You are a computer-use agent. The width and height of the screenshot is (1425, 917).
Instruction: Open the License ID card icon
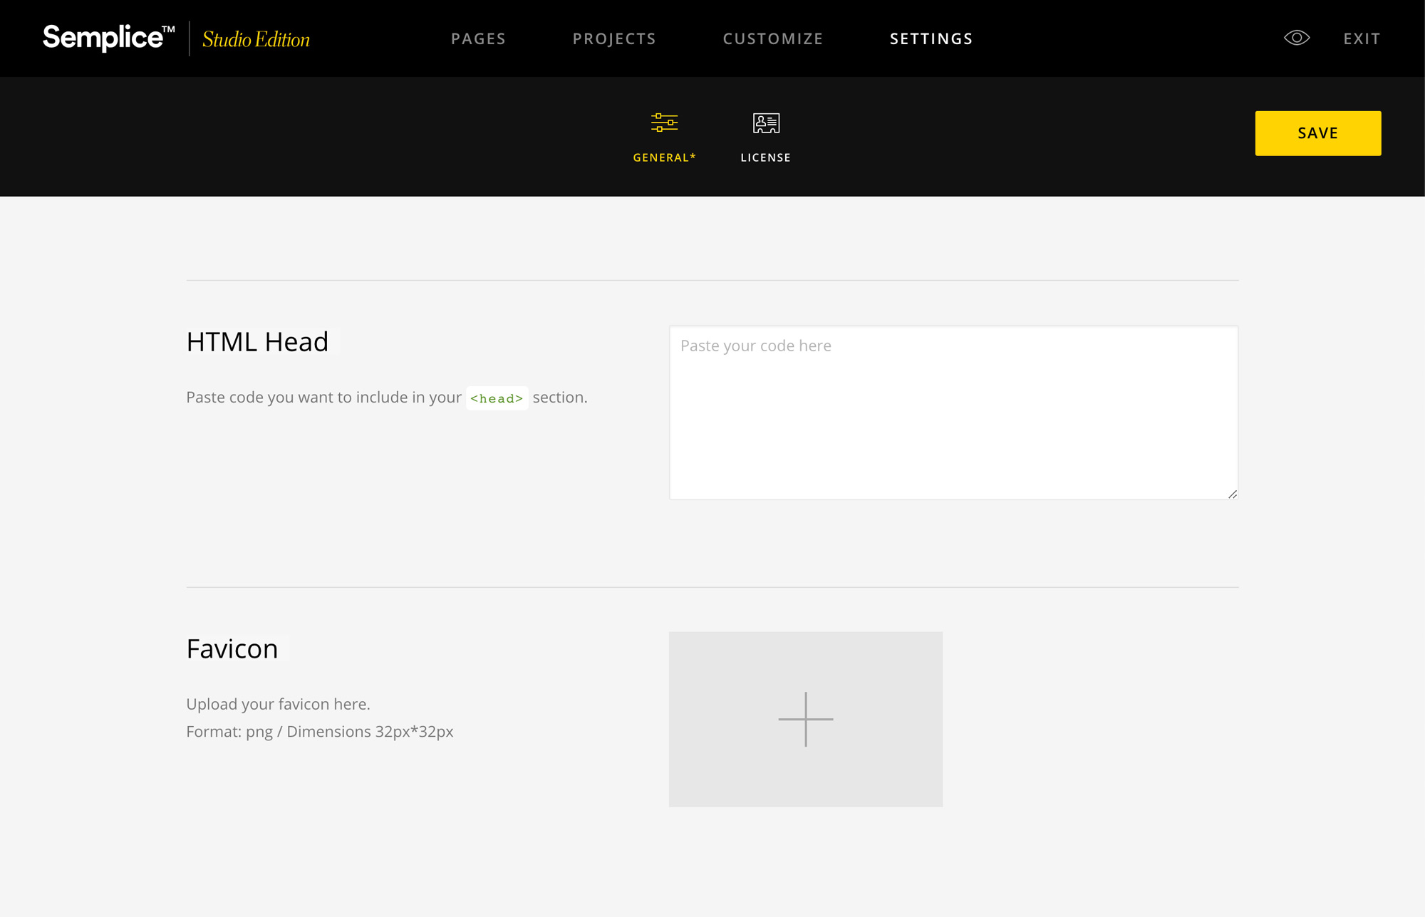[766, 123]
